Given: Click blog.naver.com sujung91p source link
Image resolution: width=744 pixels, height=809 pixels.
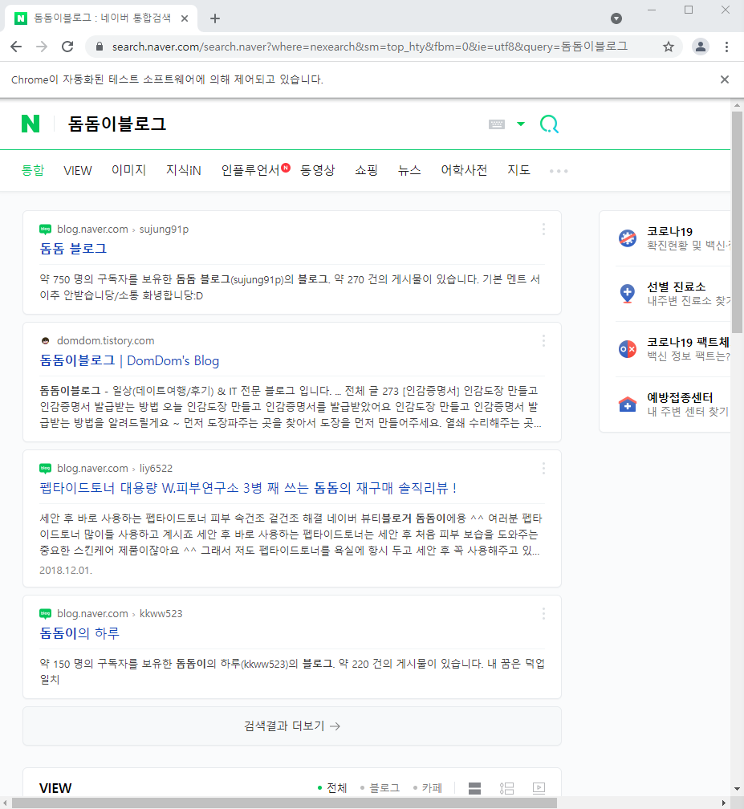Looking at the screenshot, I should tap(114, 229).
